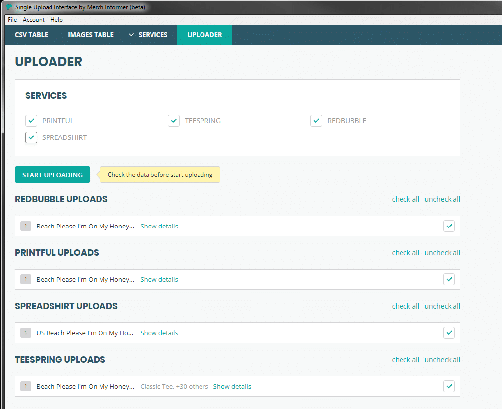Screen dimensions: 502x409
Task: Click the PRINTFUL UPLOADS heading
Action: tap(57, 253)
